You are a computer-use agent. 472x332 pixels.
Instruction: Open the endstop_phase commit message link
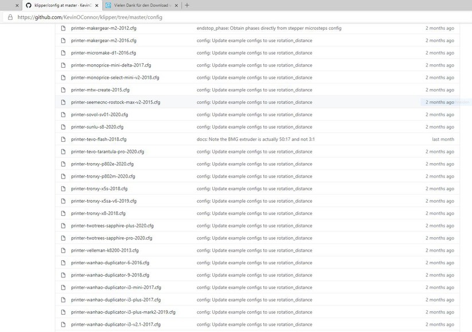(x=268, y=28)
